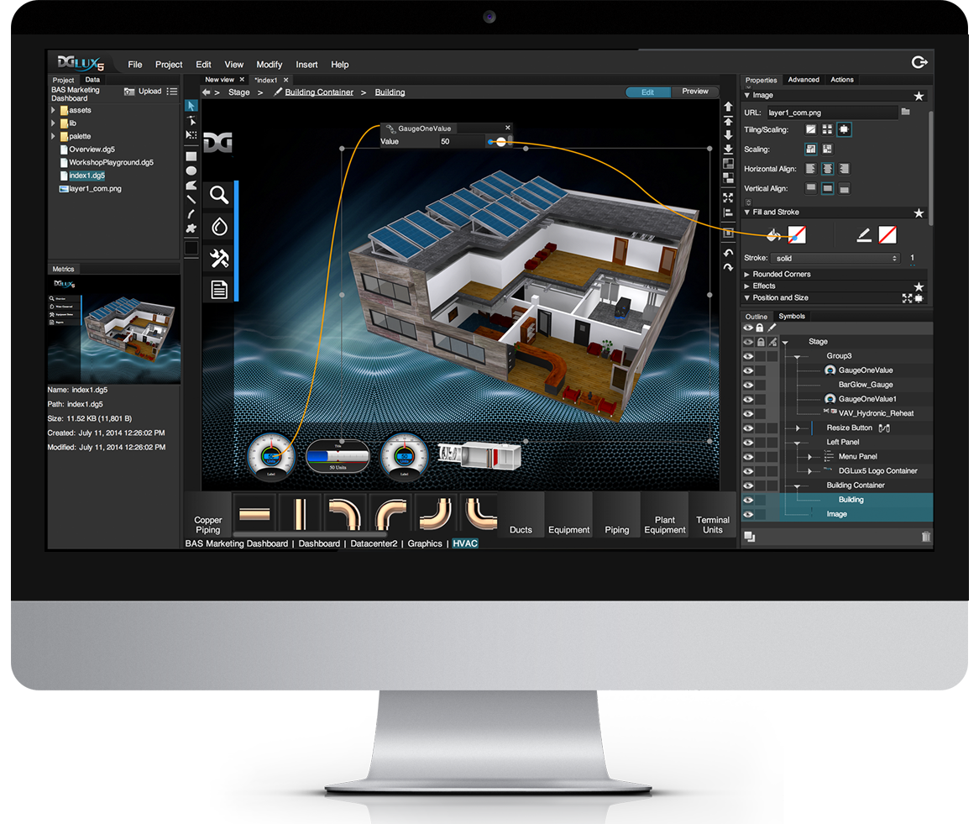Hide the GaugeOneValue layer via eye icon

click(x=747, y=370)
